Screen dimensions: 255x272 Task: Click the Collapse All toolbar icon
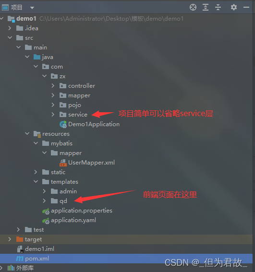[218, 7]
